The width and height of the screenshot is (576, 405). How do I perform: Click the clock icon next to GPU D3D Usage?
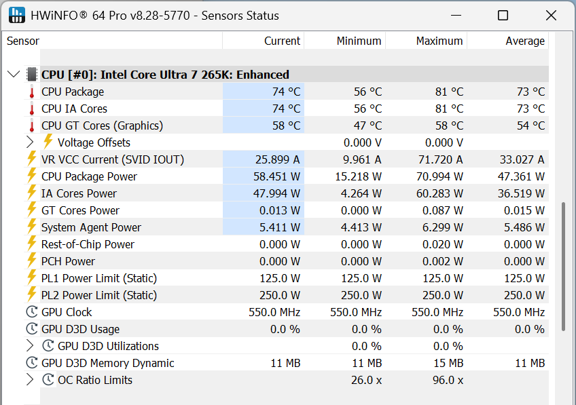click(x=31, y=329)
